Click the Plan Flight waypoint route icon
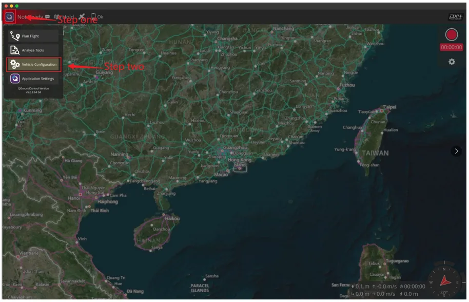Screen dimensions: 469x302 (15, 36)
